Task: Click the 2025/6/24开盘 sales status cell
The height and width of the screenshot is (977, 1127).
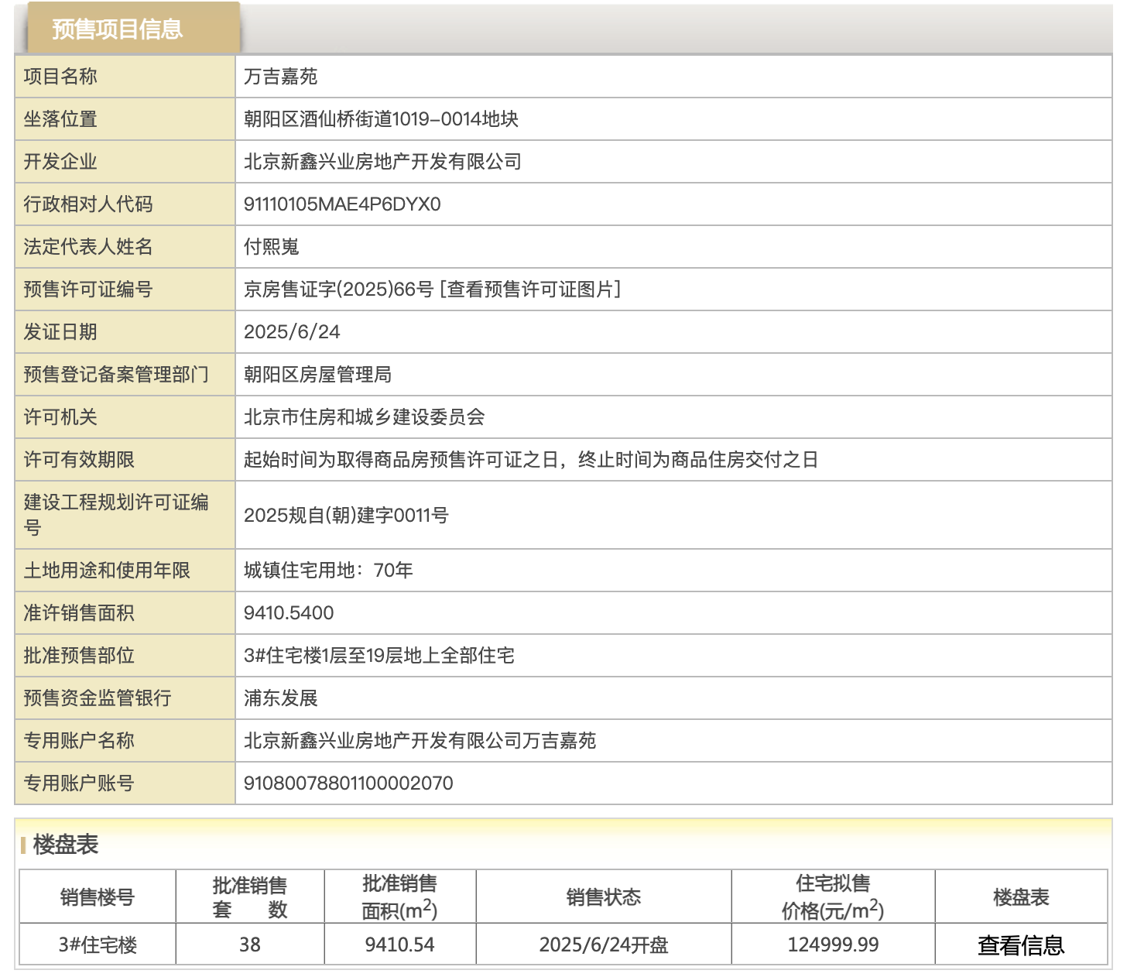Action: [x=604, y=945]
